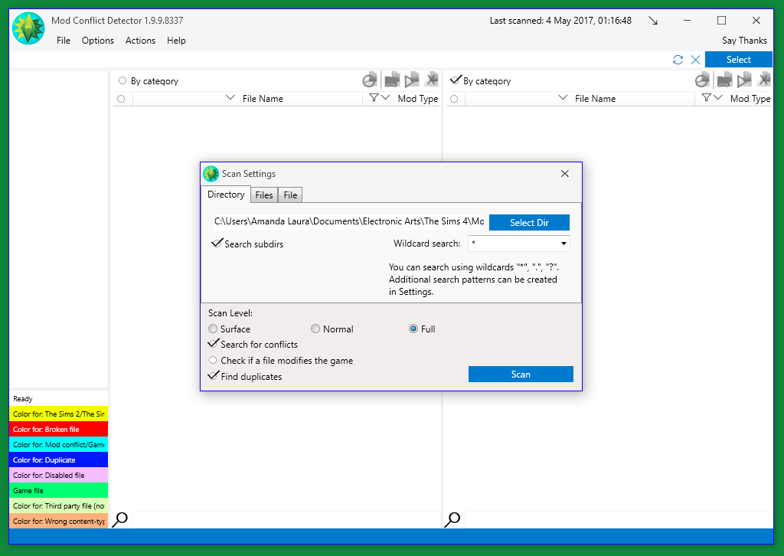Click the pink Disabled file color legend

click(58, 475)
